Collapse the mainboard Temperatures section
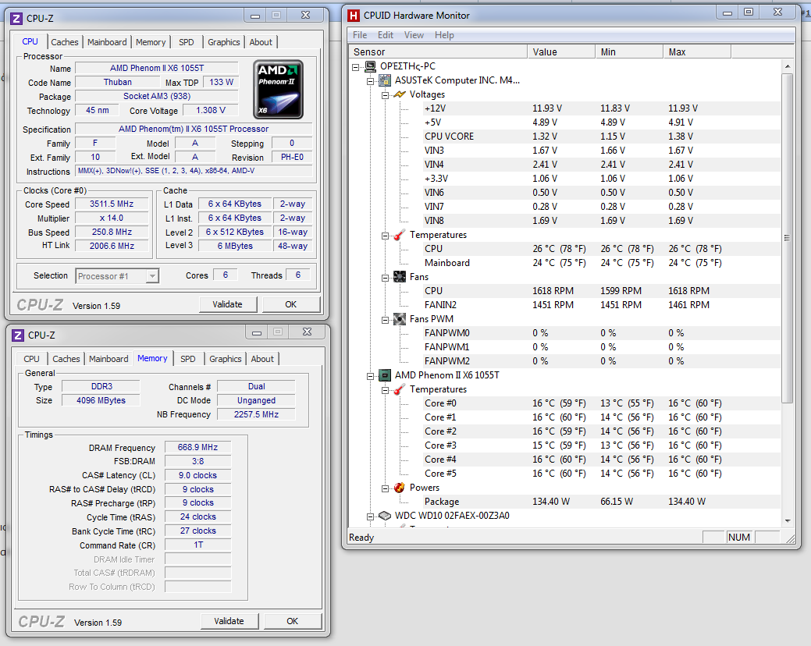Screen dimensions: 811x646 (x=385, y=236)
